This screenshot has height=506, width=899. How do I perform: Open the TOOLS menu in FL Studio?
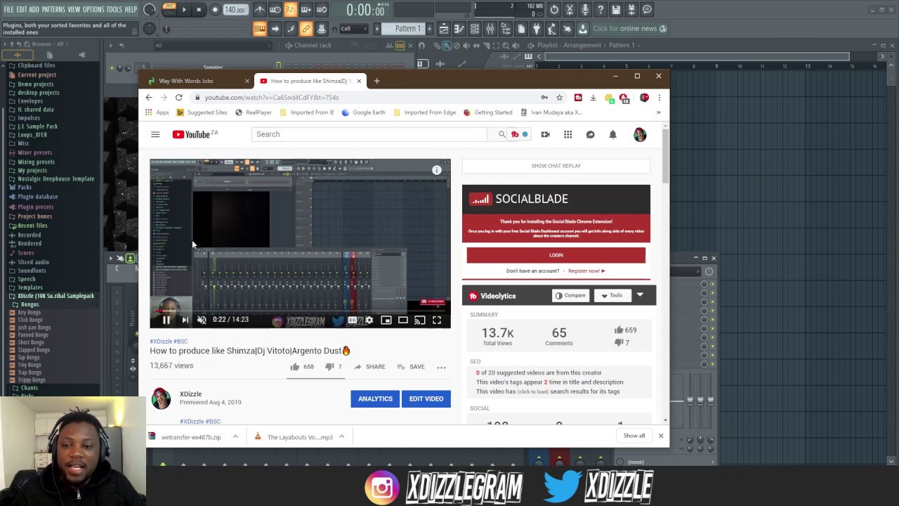[x=114, y=9]
